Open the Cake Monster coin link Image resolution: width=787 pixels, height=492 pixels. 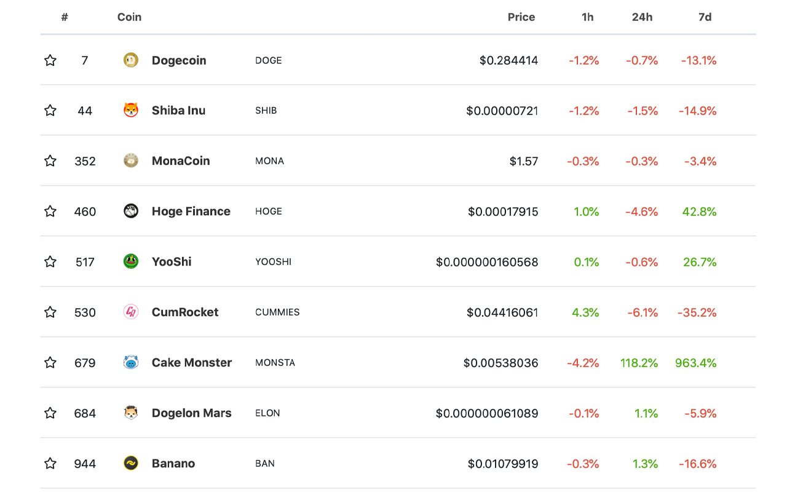pos(191,363)
